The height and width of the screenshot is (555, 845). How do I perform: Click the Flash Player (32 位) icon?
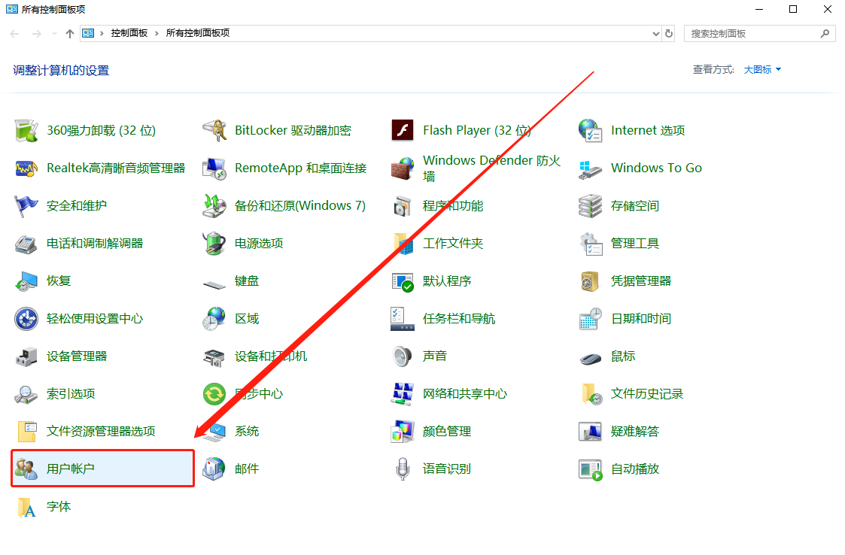tap(402, 130)
